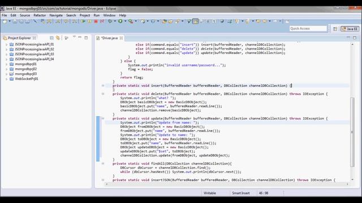The image size is (362, 203).
Task: Collapse the delete method fold marker
Action: coord(103,94)
